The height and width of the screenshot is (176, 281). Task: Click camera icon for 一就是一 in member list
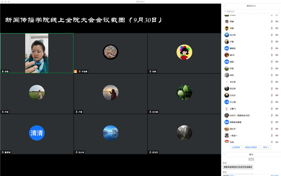point(277,136)
